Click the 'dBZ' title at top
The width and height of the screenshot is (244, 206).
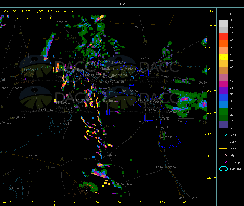[x=122, y=4]
